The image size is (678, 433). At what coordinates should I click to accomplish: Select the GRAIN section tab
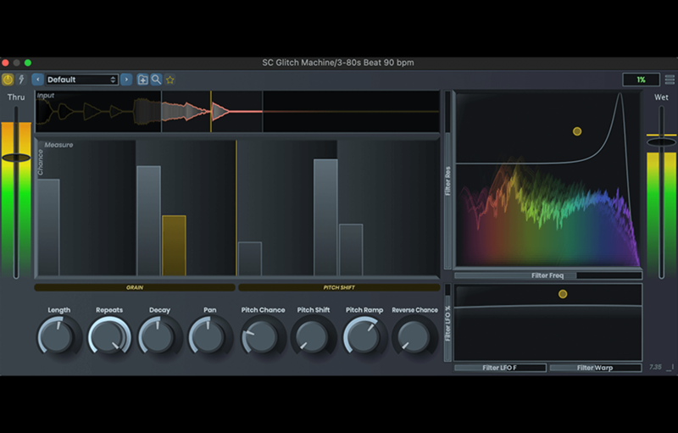pyautogui.click(x=135, y=287)
